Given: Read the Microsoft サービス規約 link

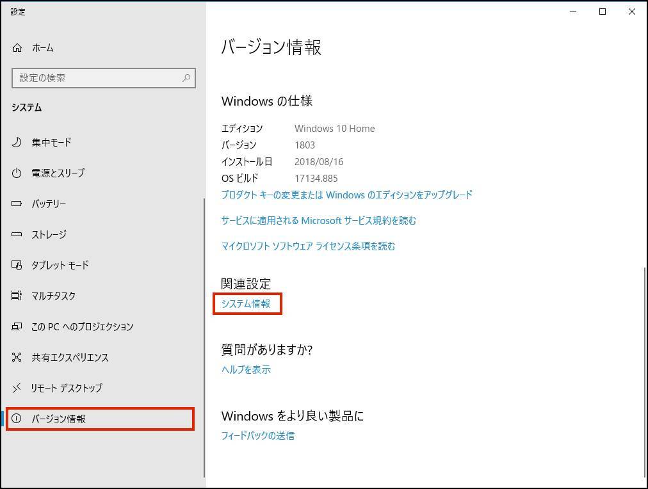Looking at the screenshot, I should [318, 220].
